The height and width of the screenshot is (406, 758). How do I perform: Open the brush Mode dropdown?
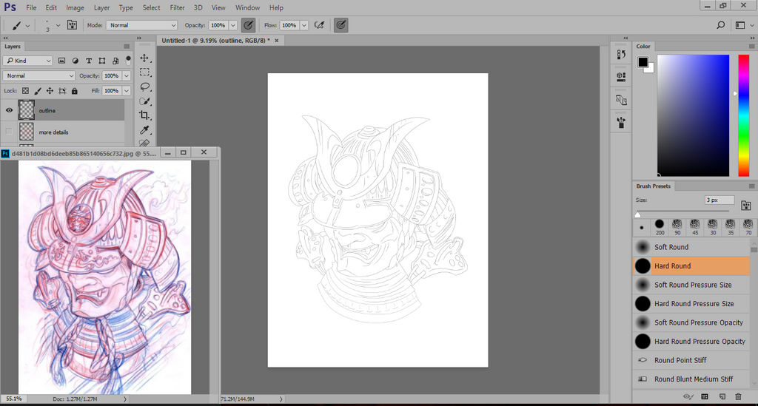click(x=142, y=25)
